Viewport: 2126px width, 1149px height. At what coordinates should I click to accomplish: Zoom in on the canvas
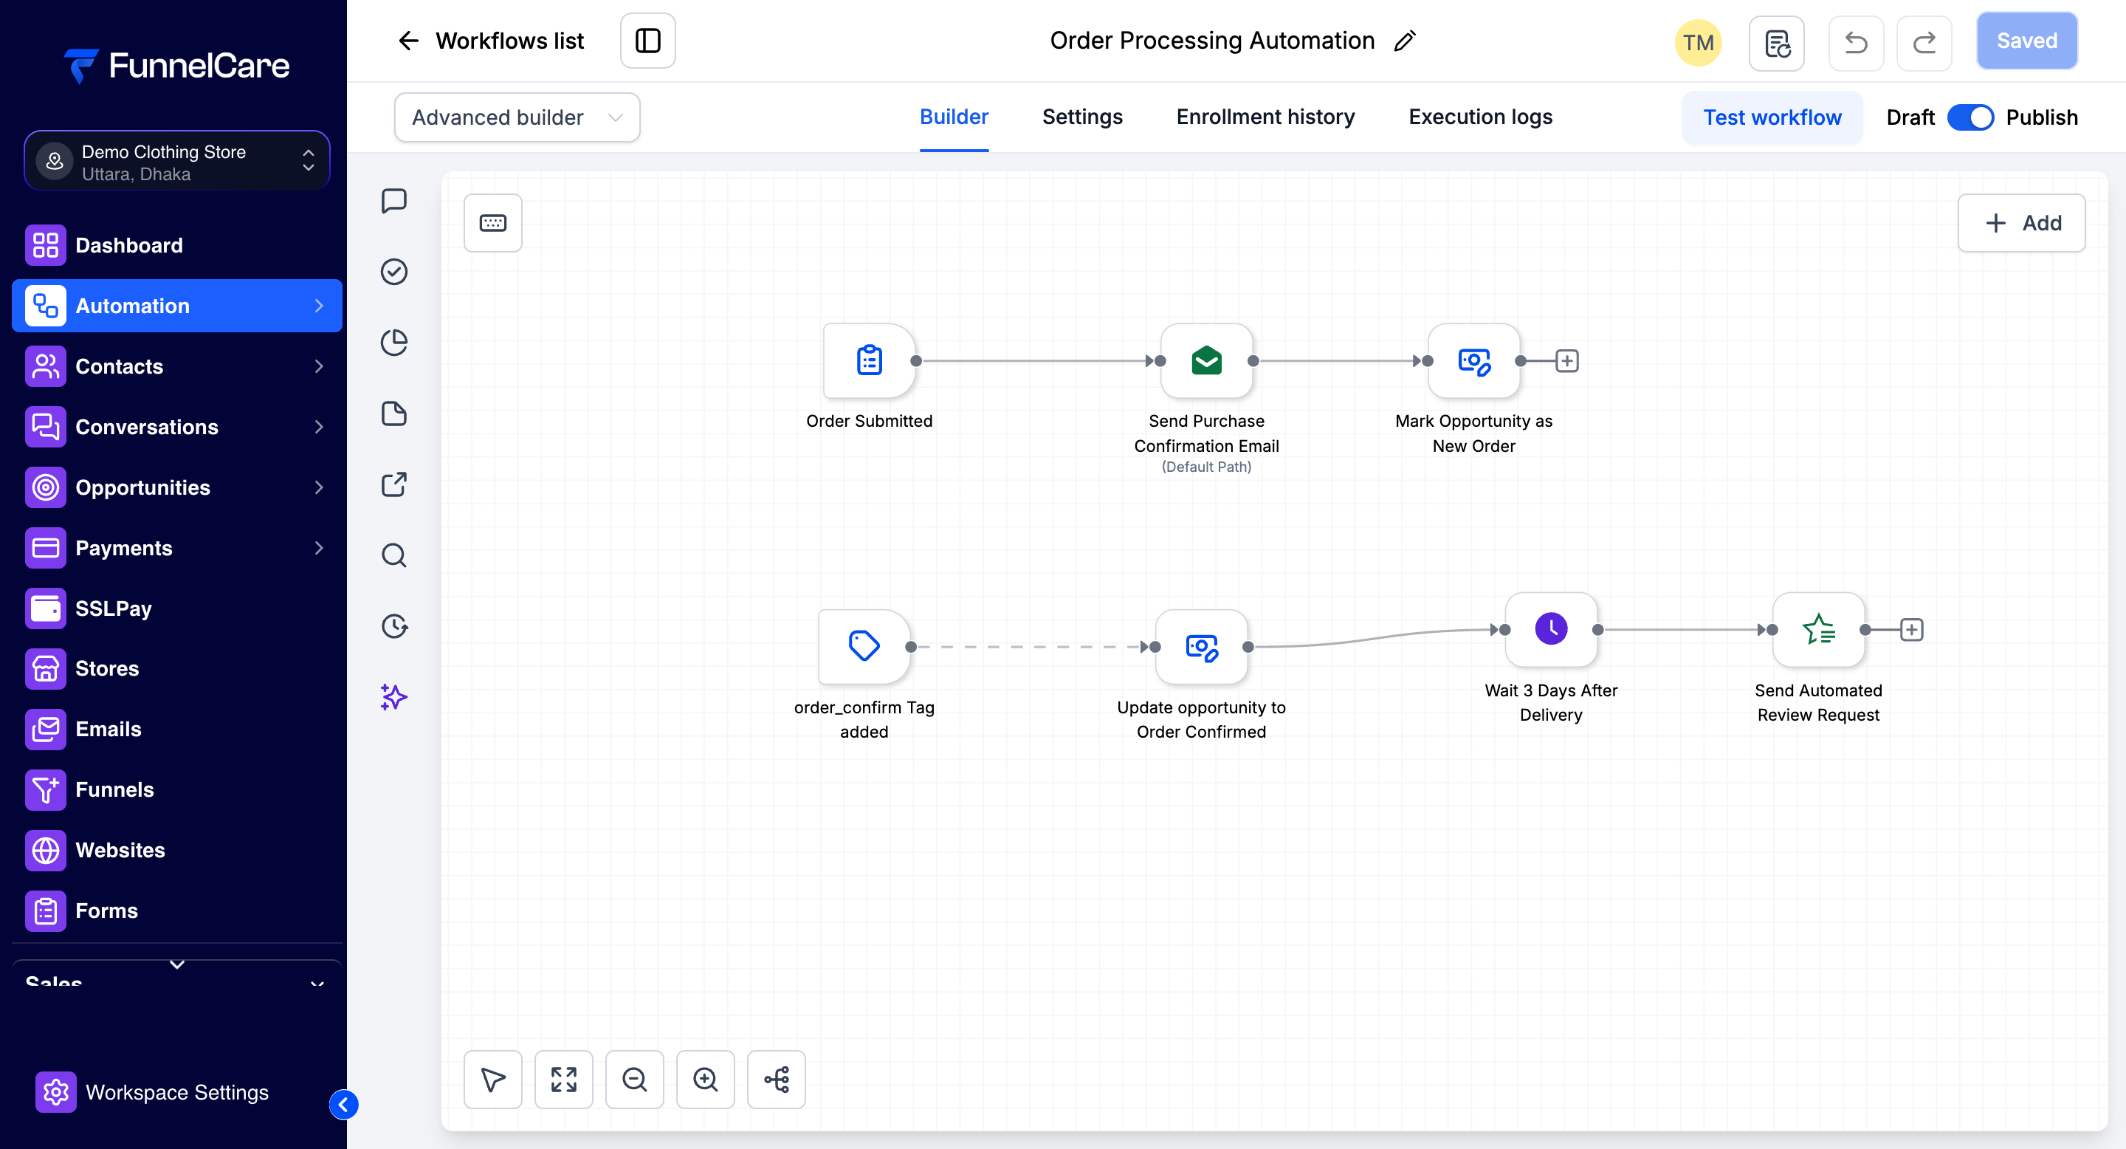[x=706, y=1080]
